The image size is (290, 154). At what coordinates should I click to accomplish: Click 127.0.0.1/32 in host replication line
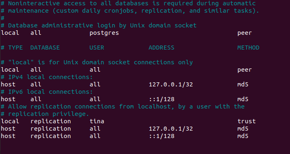pyautogui.click(x=171, y=129)
